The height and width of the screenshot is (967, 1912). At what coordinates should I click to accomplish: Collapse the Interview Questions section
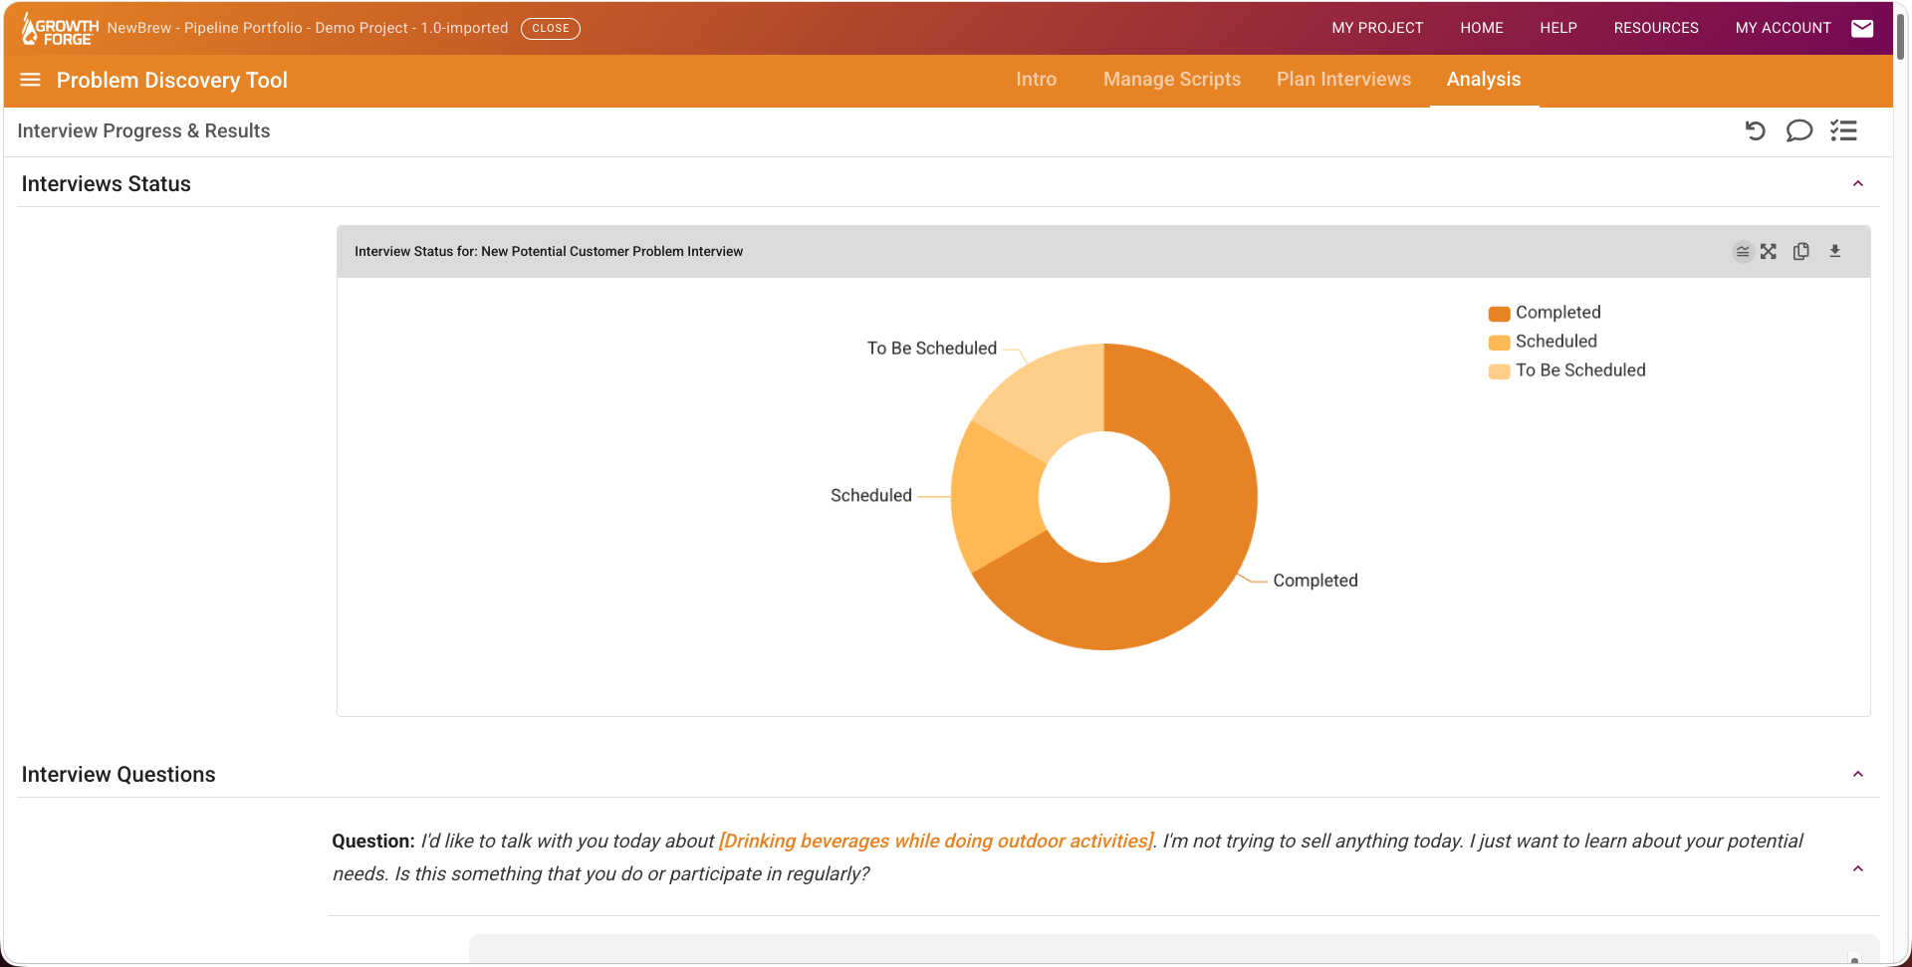pos(1857,774)
